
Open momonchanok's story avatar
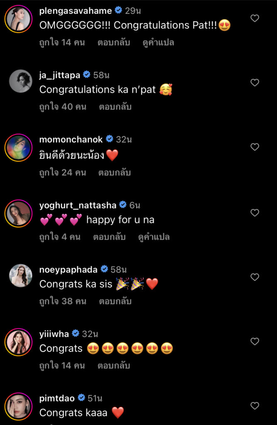click(18, 148)
